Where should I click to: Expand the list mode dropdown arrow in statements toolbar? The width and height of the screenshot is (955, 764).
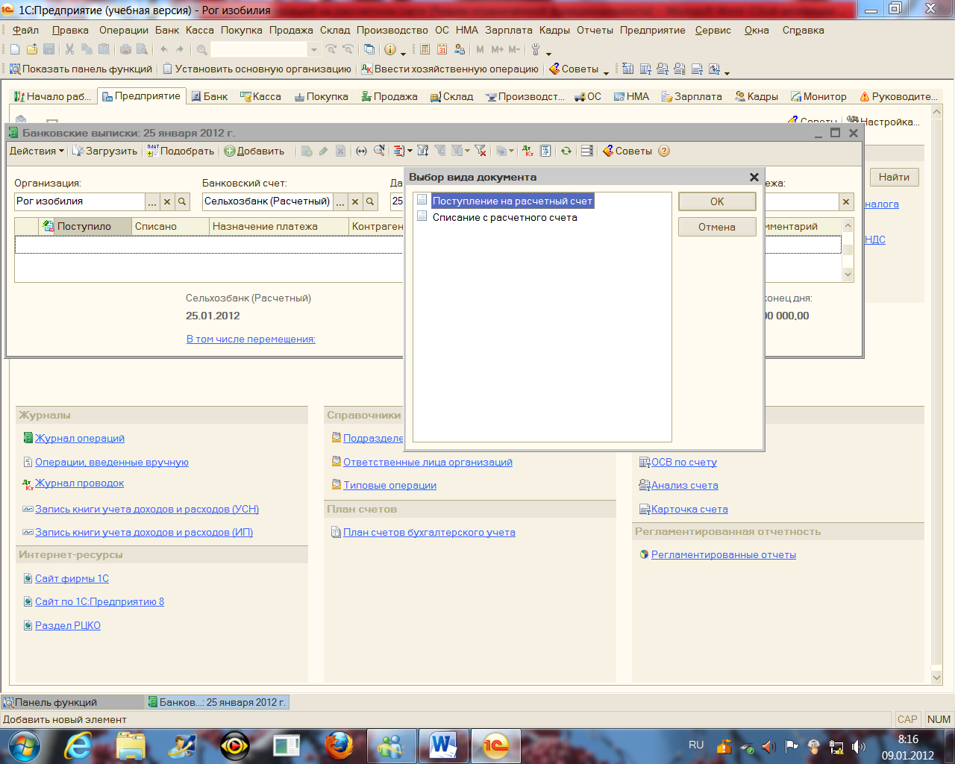coord(410,151)
